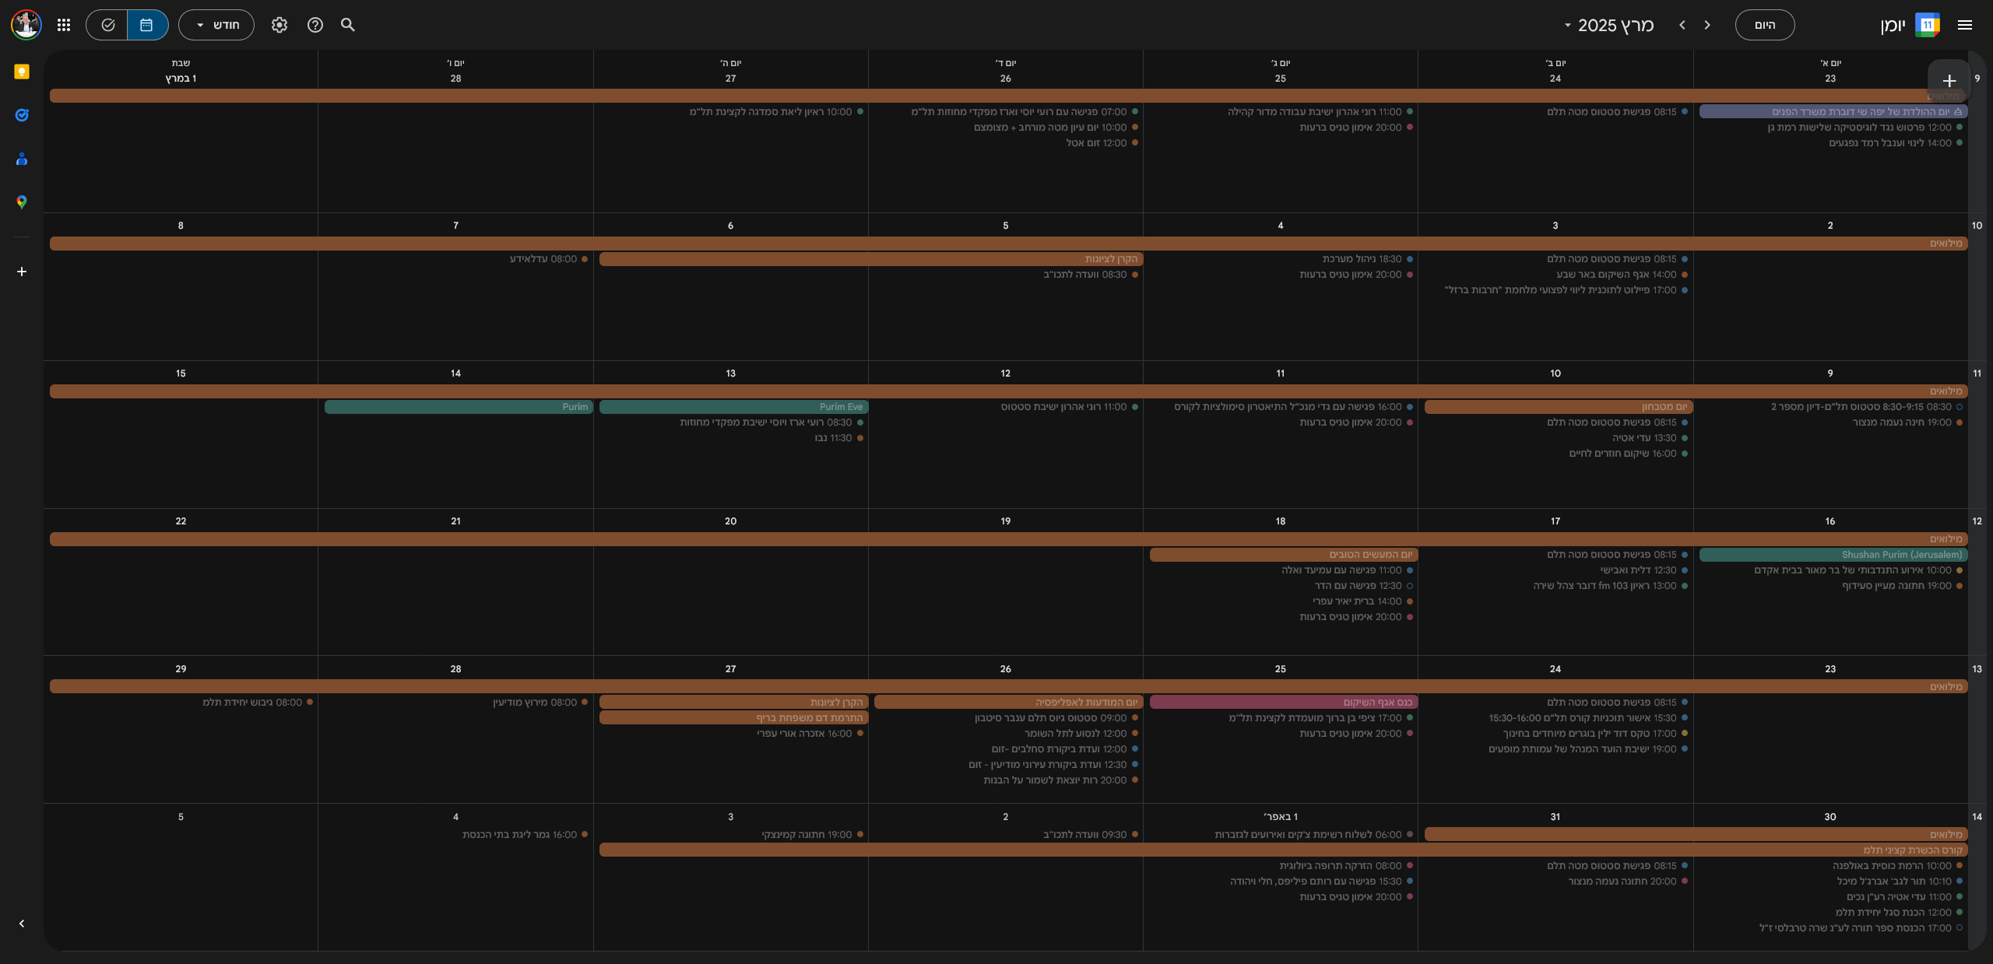Open Google Tasks in the side panel
The width and height of the screenshot is (1993, 964).
pyautogui.click(x=22, y=115)
